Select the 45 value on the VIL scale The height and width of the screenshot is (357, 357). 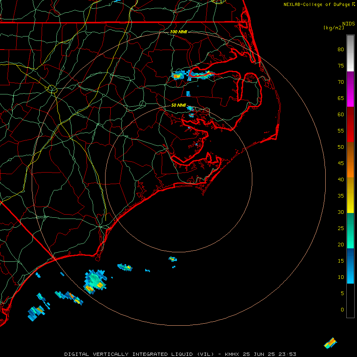(x=341, y=163)
